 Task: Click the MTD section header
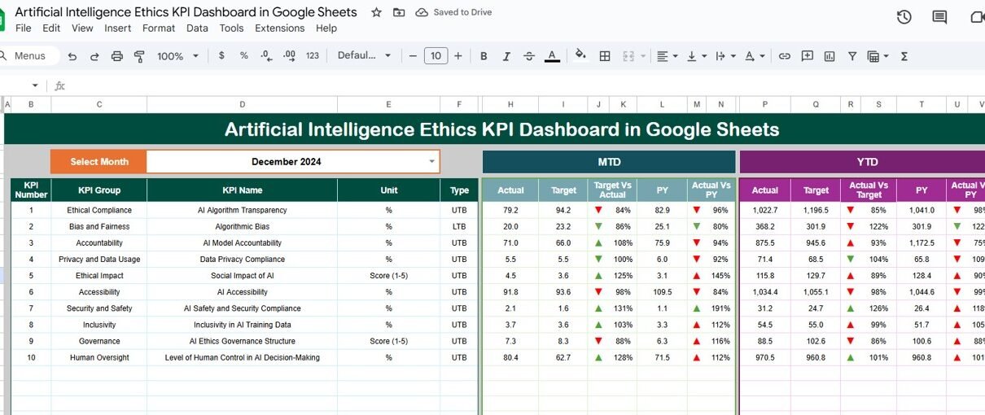coord(609,162)
